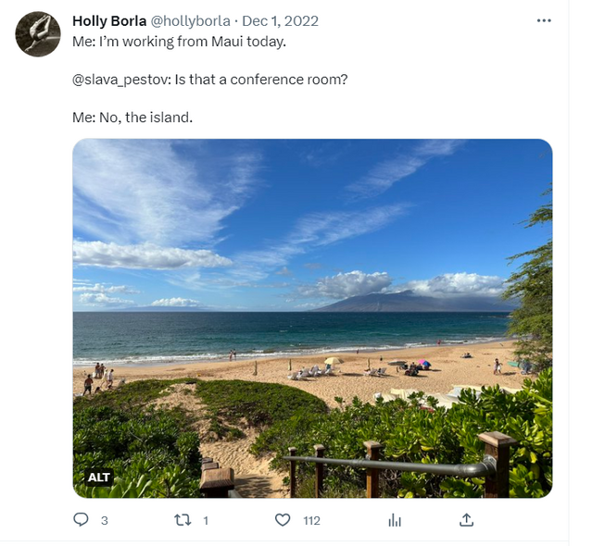Click the share upload icon
Screen dimensions: 592x546
coord(467,520)
